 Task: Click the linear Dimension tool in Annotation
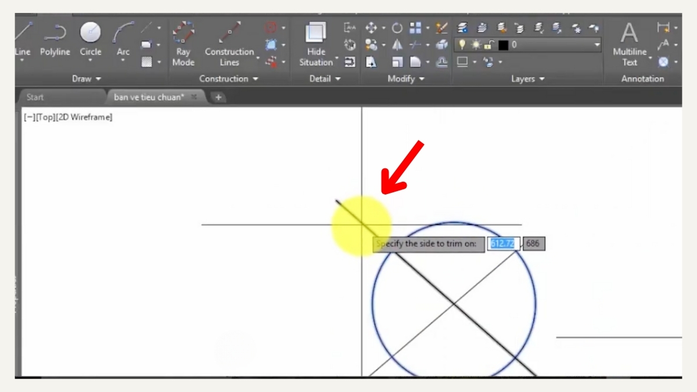[x=663, y=27]
